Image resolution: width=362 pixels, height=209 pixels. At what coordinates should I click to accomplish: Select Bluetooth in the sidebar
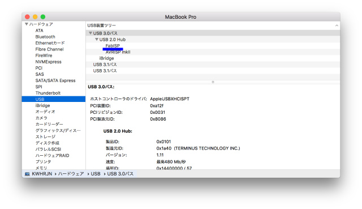coord(45,37)
